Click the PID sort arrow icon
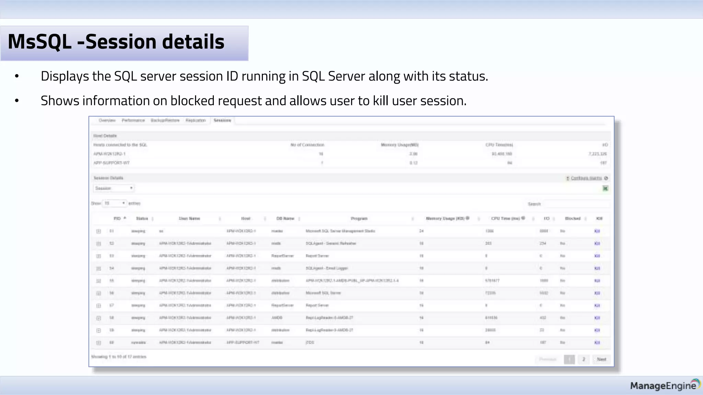Screen dimensions: 703x395 (x=125, y=218)
